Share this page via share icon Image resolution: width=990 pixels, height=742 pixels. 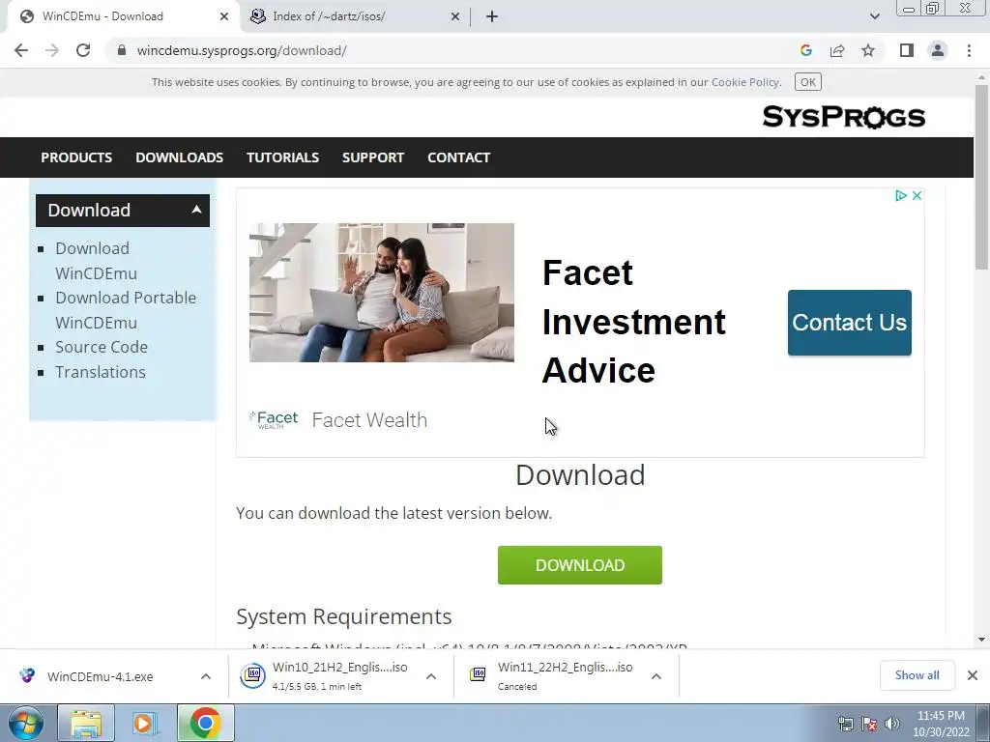point(837,50)
